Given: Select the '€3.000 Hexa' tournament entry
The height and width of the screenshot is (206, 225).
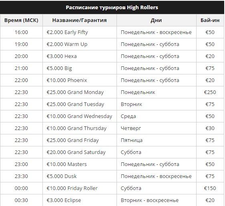Looking at the screenshot, I should pos(62,56).
